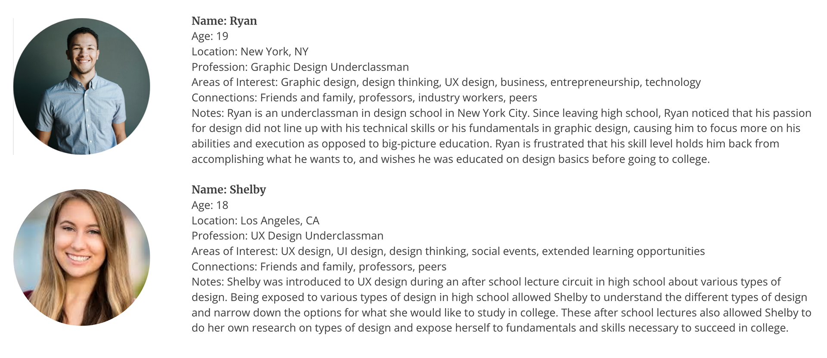Image resolution: width=827 pixels, height=358 pixels.
Task: Click Shelby's circular profile photo
Action: (82, 257)
